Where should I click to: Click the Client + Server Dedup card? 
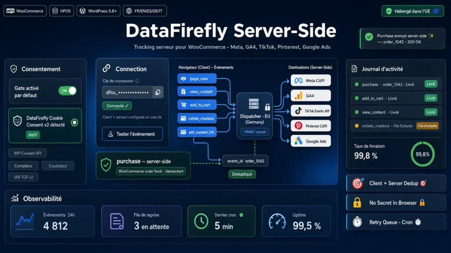pos(396,183)
